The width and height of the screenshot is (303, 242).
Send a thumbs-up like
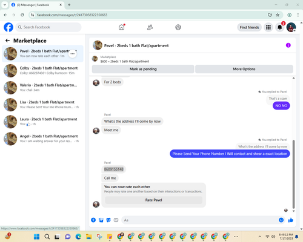pos(290,220)
